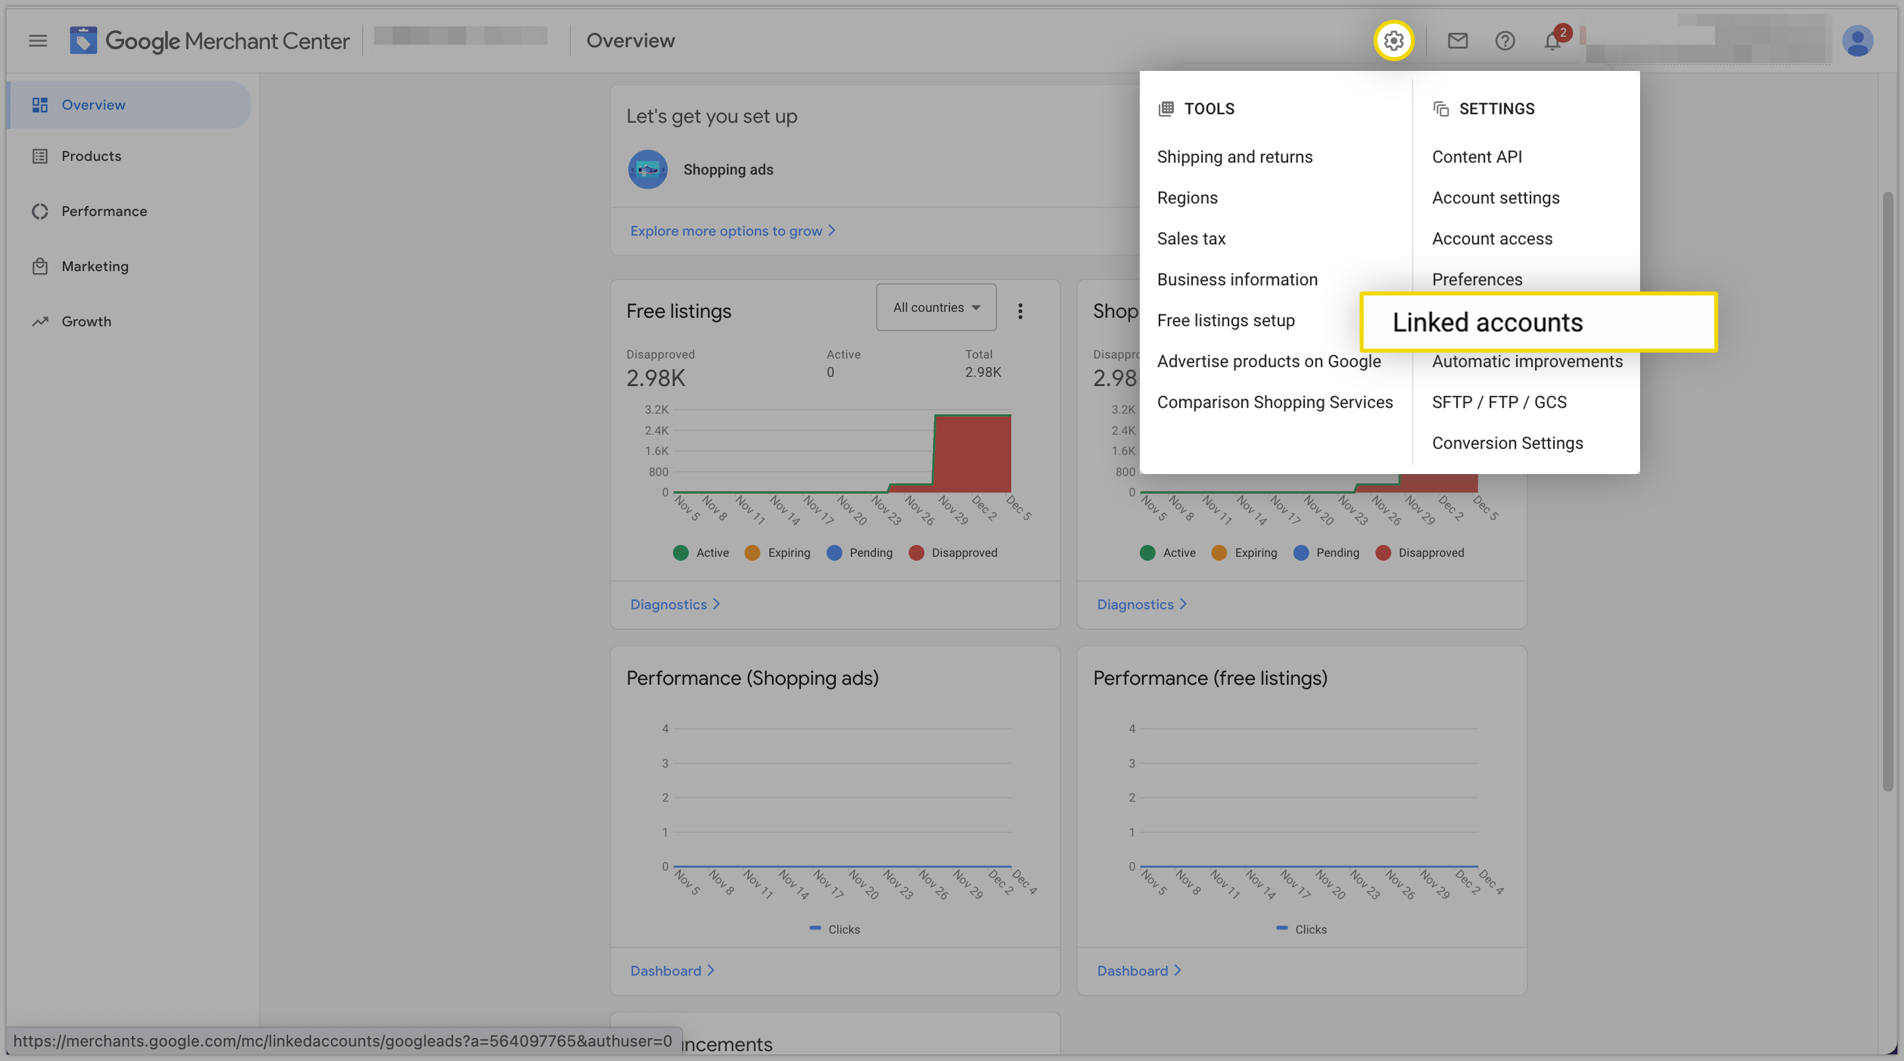The height and width of the screenshot is (1061, 1904).
Task: Click Clicks legend in Performance (free listings)
Action: pyautogui.click(x=1301, y=930)
